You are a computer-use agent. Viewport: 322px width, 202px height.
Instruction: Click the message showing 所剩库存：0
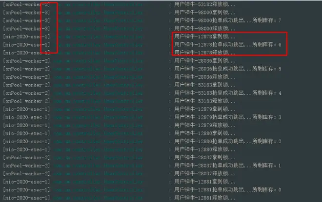coord(228,190)
